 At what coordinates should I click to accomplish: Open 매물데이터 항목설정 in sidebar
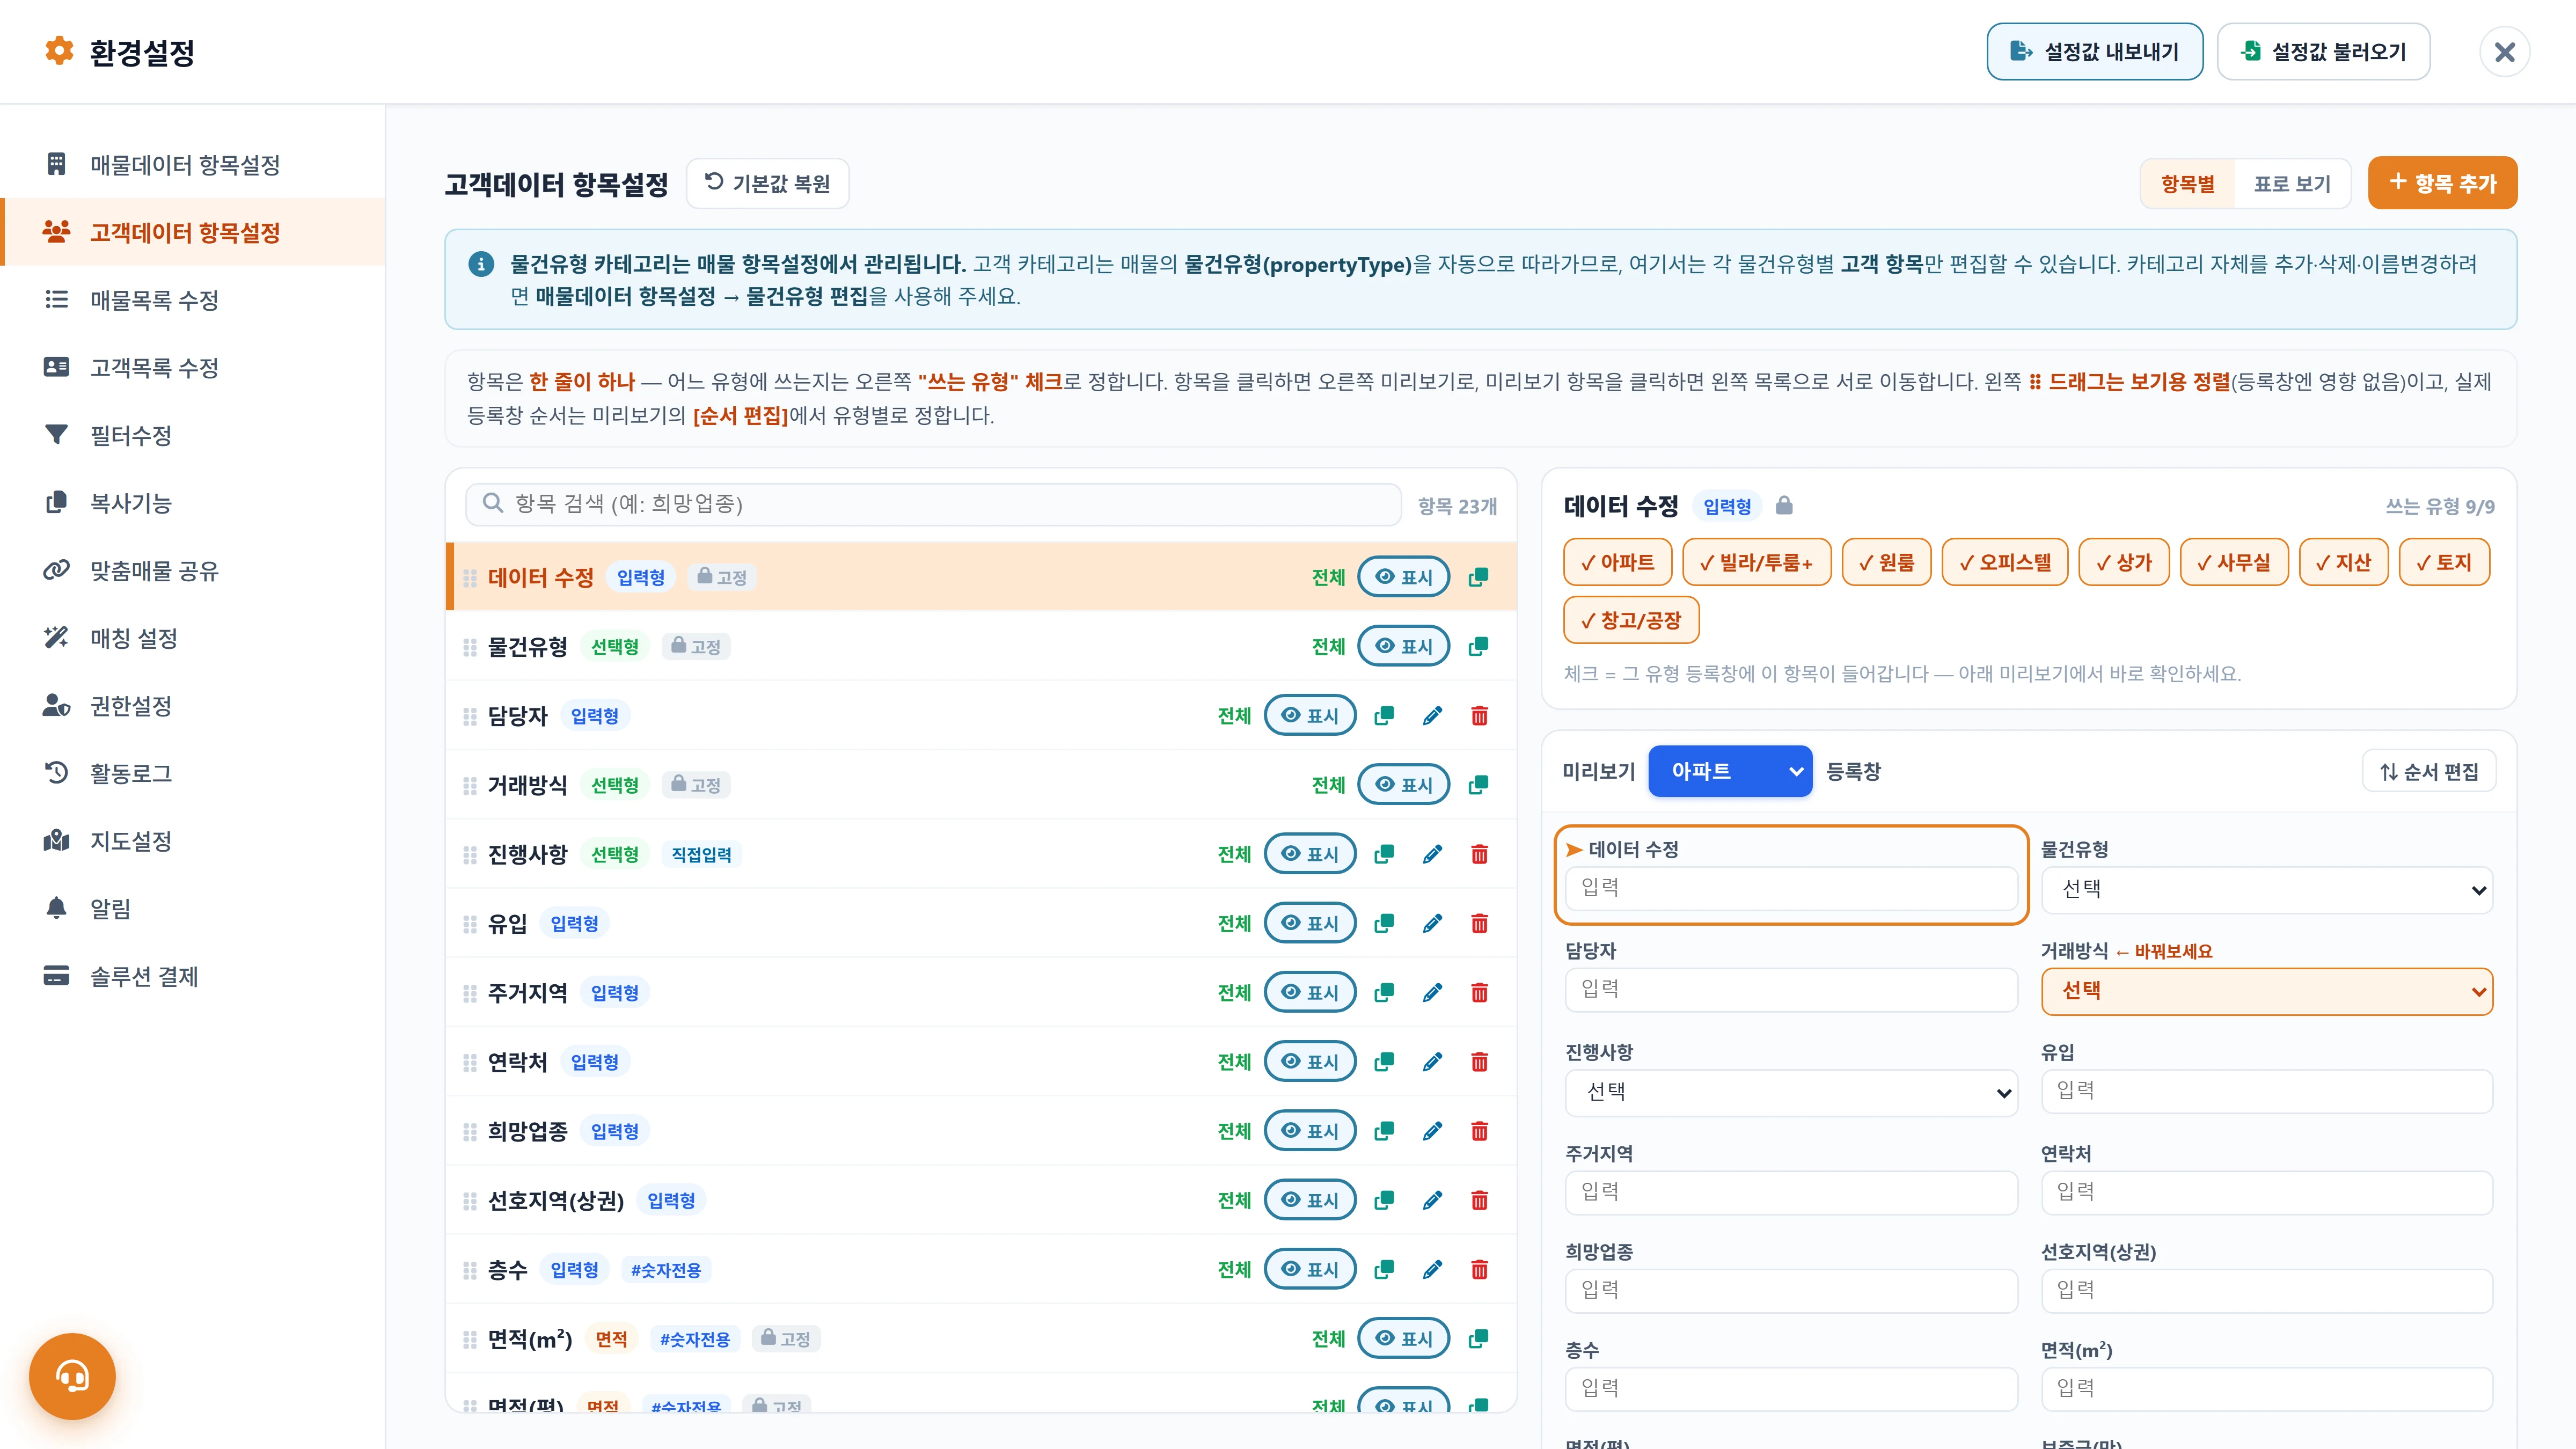(x=193, y=164)
